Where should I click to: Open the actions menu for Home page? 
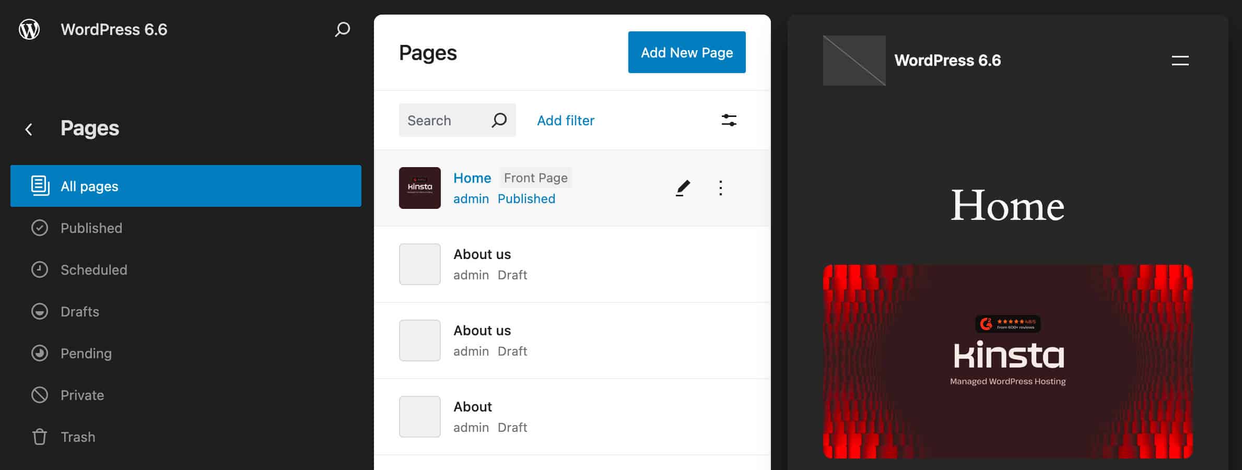coord(721,187)
